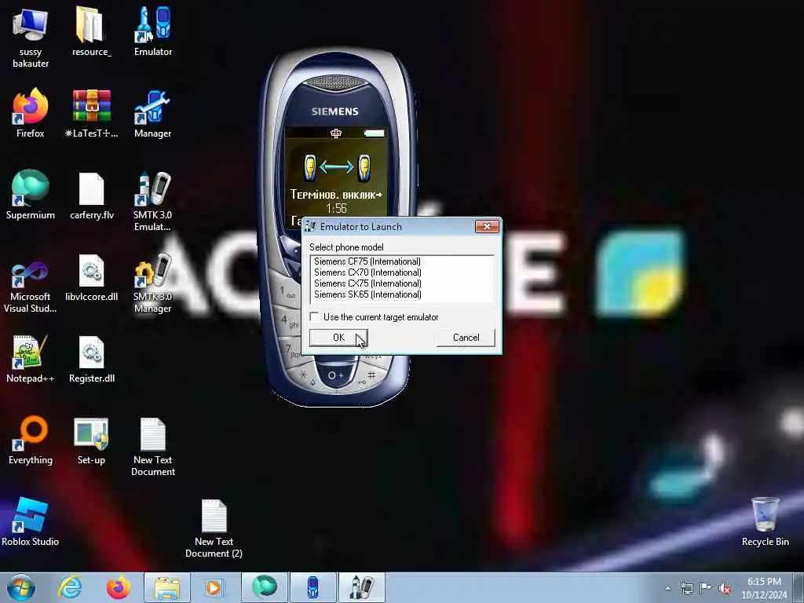This screenshot has width=804, height=603.
Task: Open Internet Explorer from the taskbar
Action: click(70, 587)
